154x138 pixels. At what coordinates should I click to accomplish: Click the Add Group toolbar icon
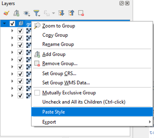(16, 13)
